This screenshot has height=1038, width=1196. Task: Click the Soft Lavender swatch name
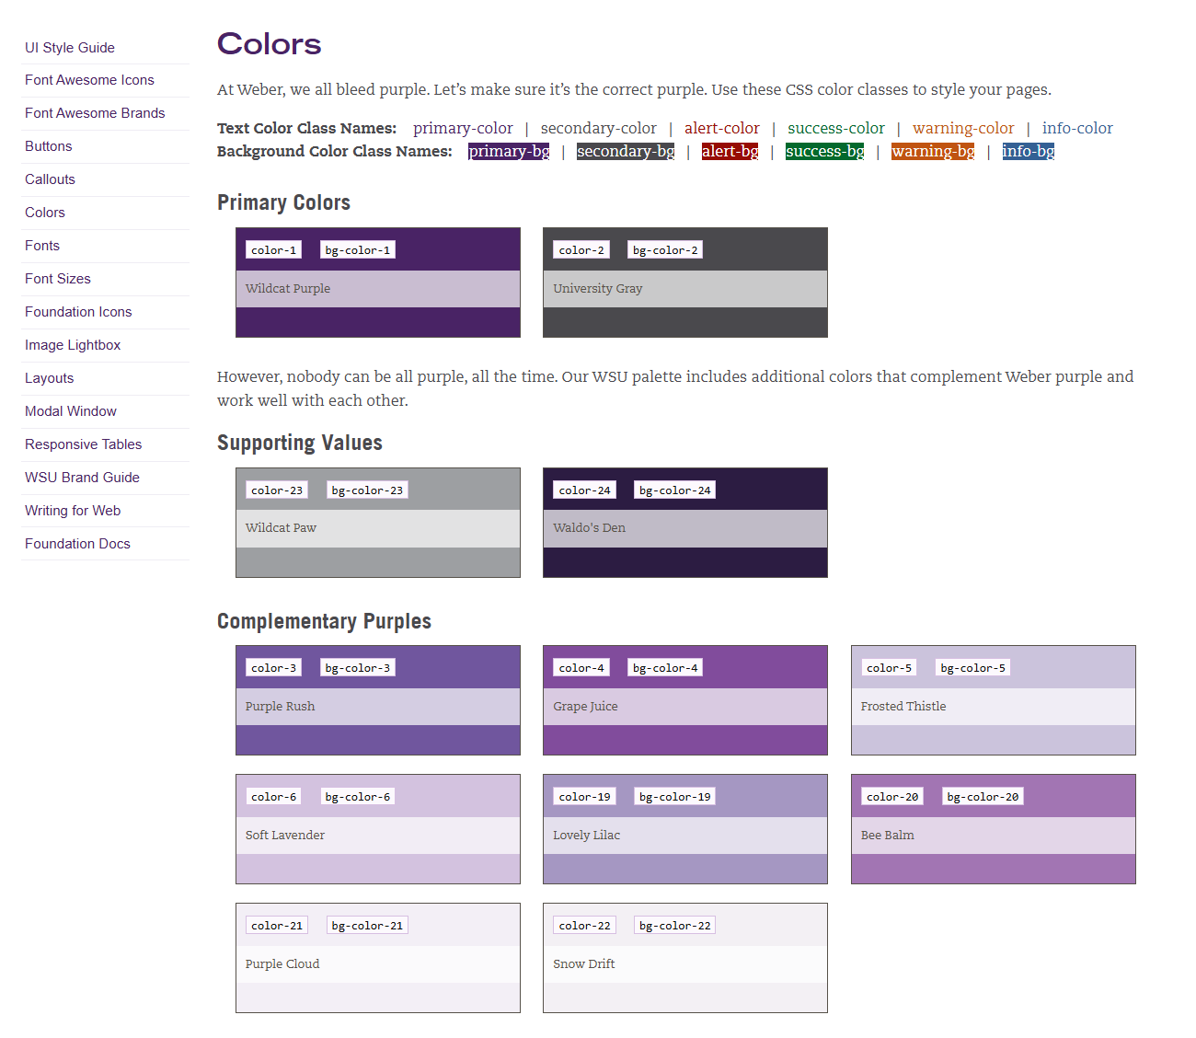click(x=285, y=836)
